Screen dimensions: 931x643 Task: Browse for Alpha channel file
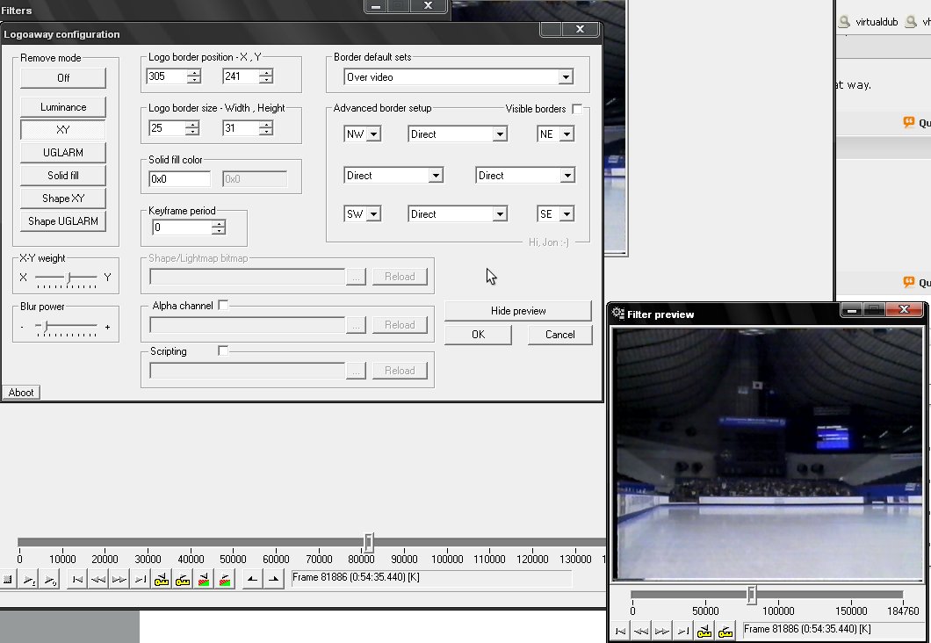tap(356, 325)
